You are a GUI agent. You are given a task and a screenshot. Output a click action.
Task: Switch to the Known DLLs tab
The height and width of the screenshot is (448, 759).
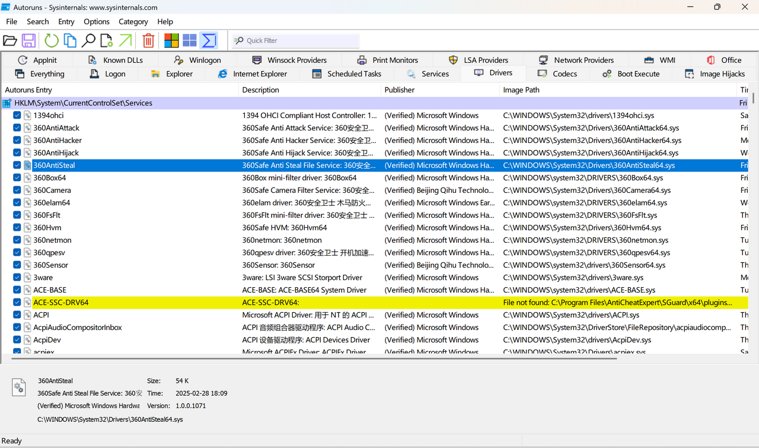(115, 60)
